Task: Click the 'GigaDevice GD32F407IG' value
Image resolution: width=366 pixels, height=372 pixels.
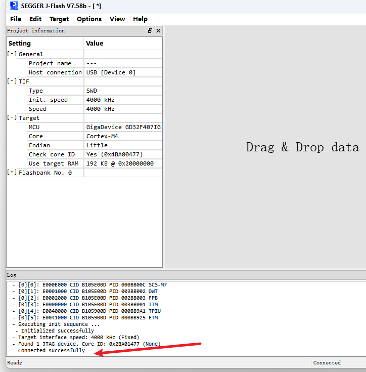Action: click(123, 127)
